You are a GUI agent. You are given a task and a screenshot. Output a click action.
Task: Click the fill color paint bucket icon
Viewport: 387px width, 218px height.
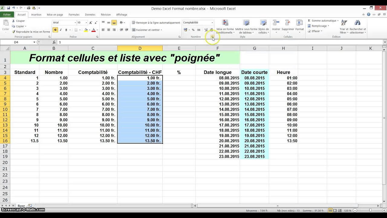(86, 30)
